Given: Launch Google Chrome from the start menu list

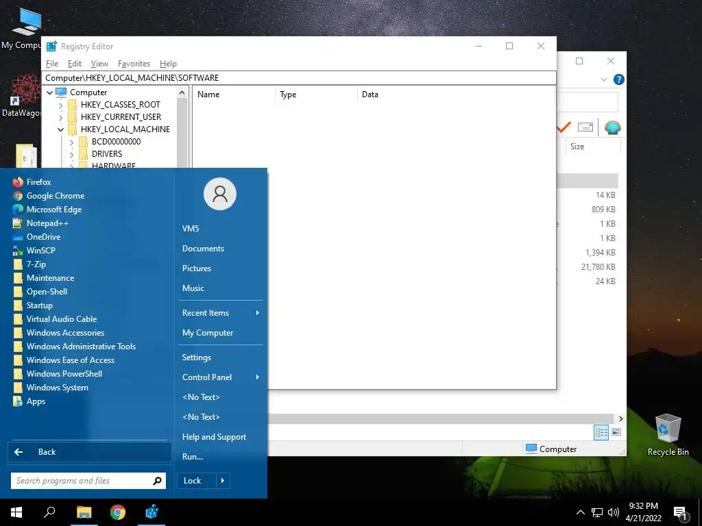Looking at the screenshot, I should [49, 196].
